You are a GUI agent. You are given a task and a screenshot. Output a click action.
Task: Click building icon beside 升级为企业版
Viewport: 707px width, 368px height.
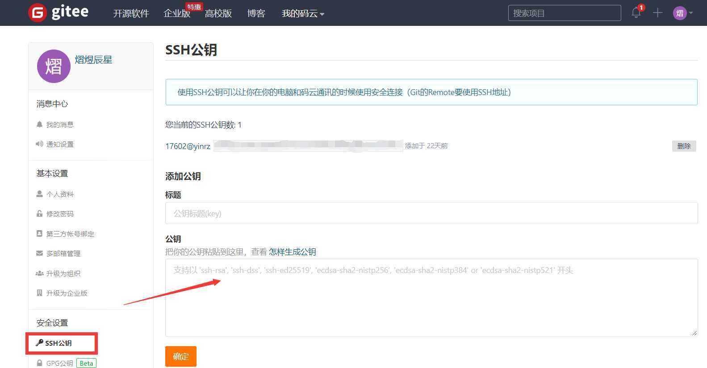click(x=39, y=293)
